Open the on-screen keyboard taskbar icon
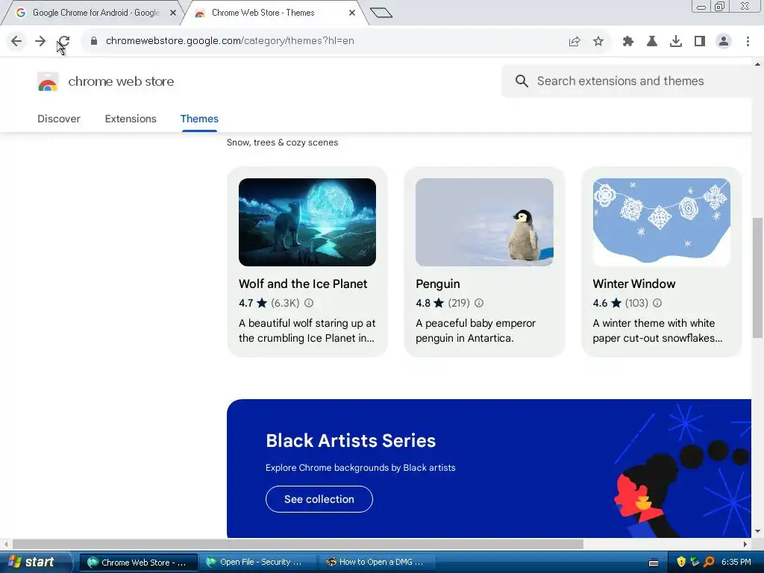 [654, 563]
